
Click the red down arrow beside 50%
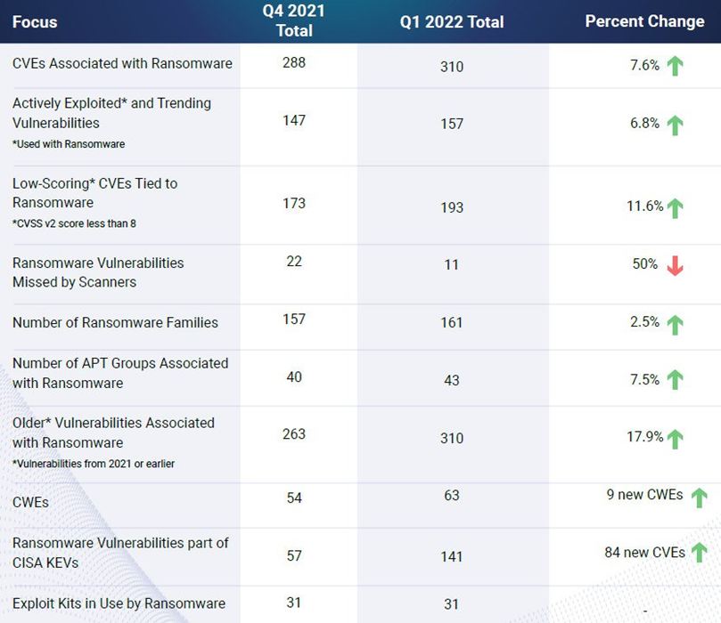pyautogui.click(x=675, y=266)
